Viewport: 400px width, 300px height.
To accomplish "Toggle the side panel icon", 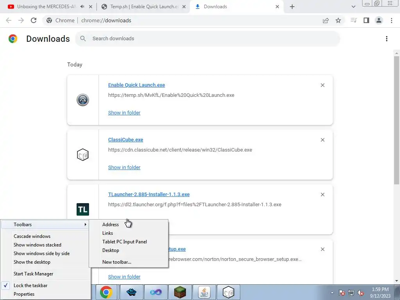I will [x=366, y=20].
